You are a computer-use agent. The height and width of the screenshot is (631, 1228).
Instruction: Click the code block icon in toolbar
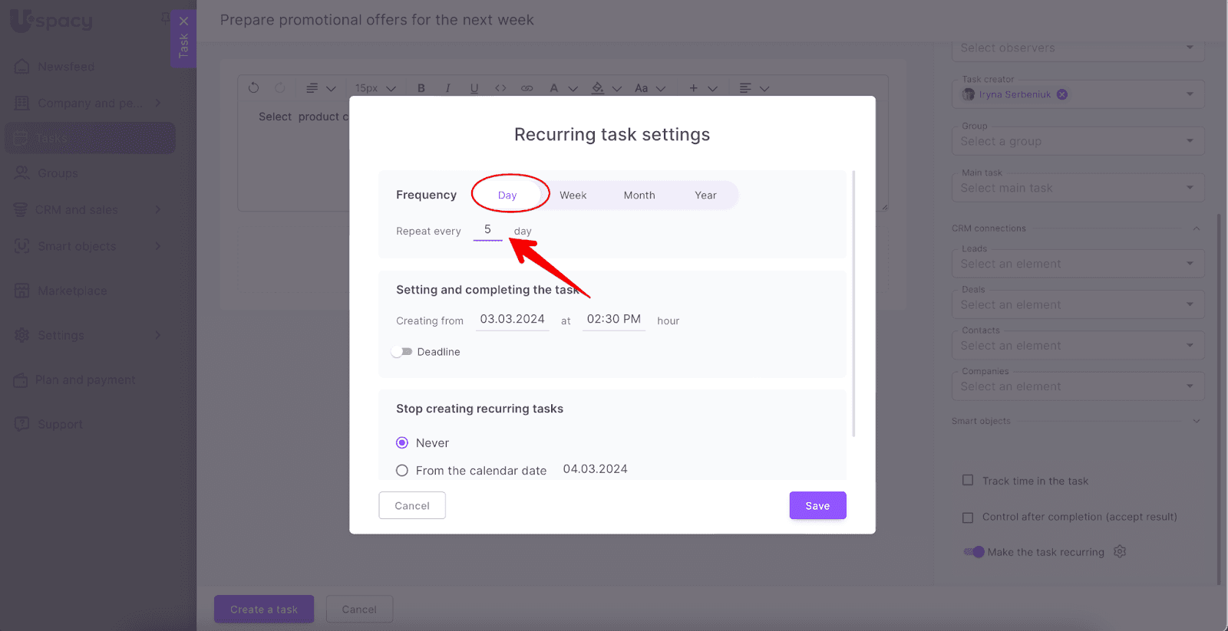[500, 88]
